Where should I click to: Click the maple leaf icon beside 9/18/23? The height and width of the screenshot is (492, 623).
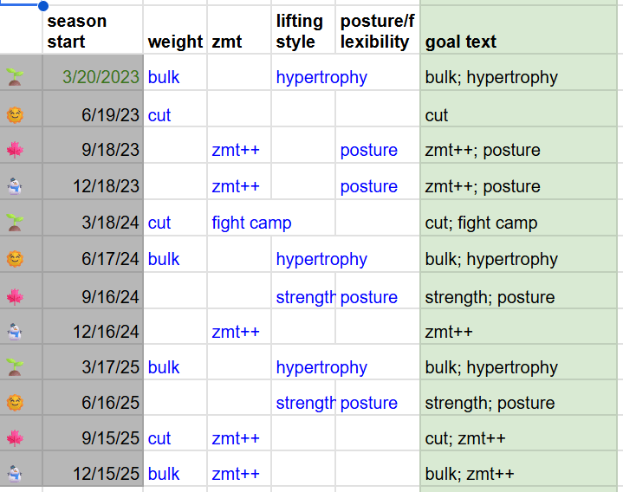click(x=15, y=150)
